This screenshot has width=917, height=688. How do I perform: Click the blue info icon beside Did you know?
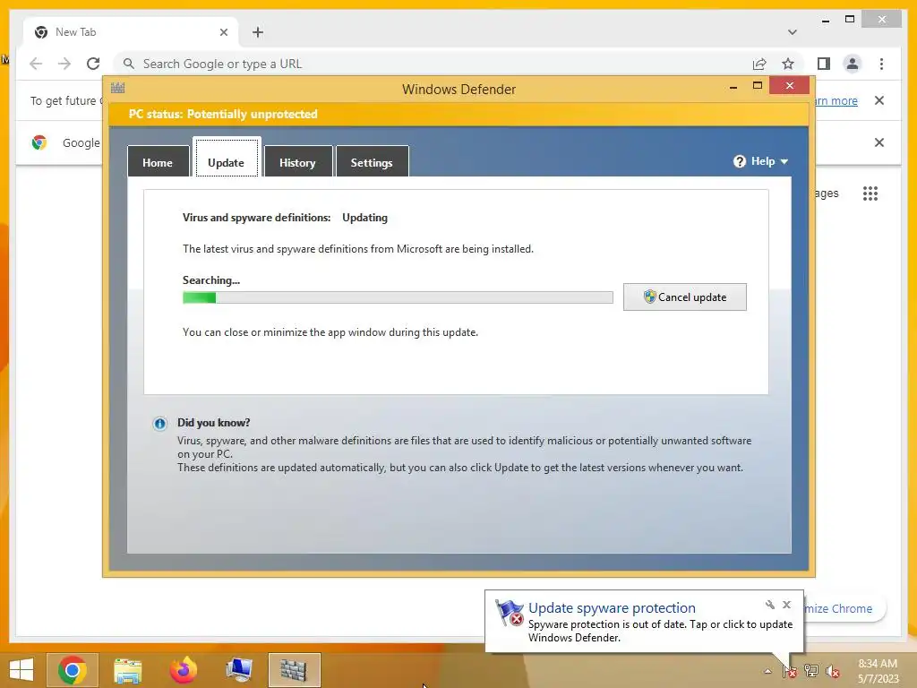click(x=159, y=424)
